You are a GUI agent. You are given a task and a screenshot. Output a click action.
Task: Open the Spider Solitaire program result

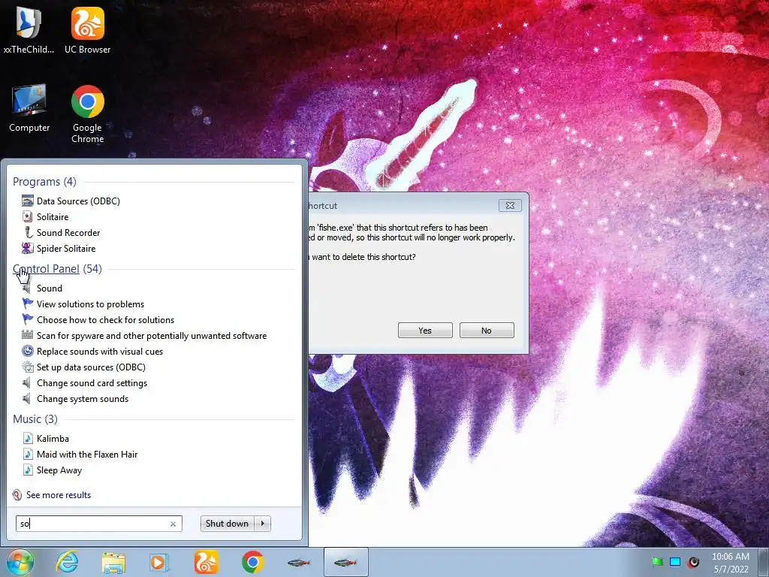[x=66, y=248]
